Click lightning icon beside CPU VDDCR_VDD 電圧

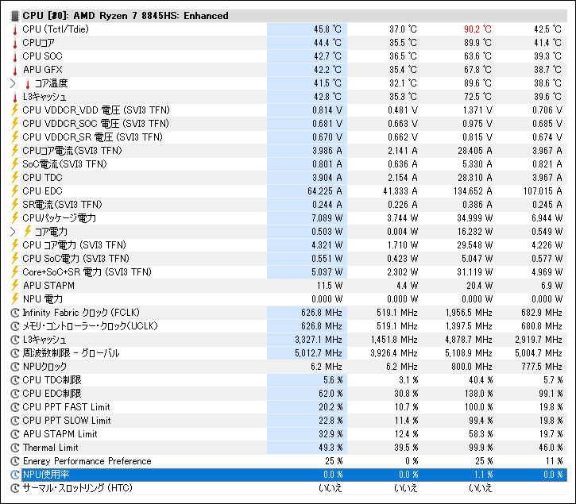(x=15, y=110)
